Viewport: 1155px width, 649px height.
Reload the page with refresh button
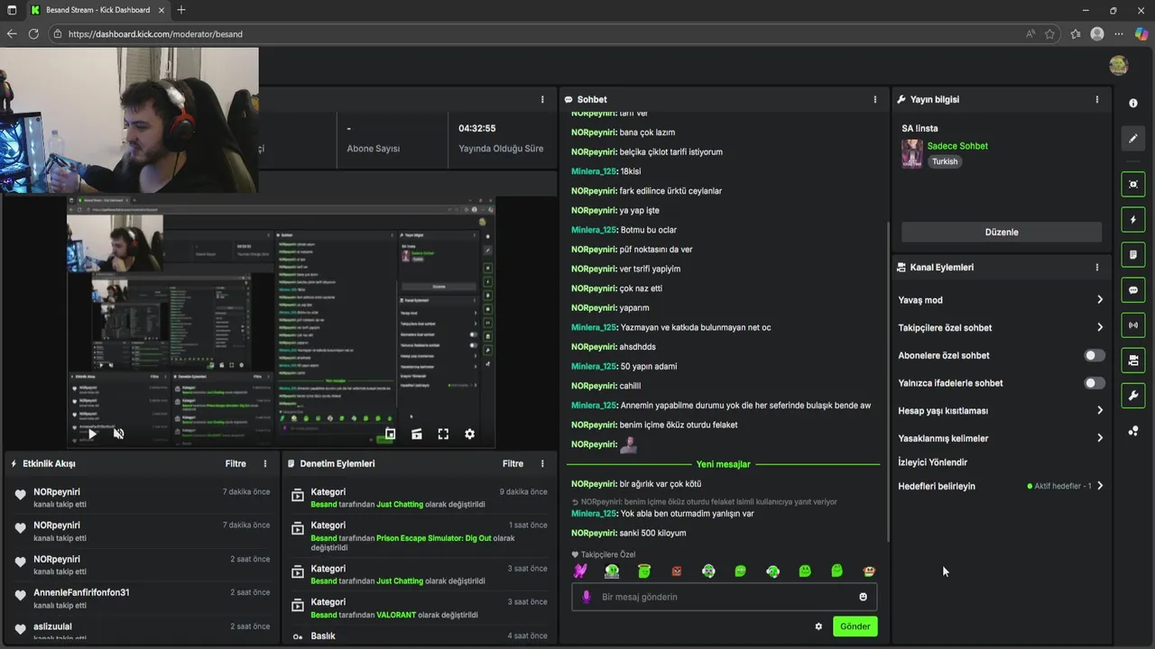point(33,34)
